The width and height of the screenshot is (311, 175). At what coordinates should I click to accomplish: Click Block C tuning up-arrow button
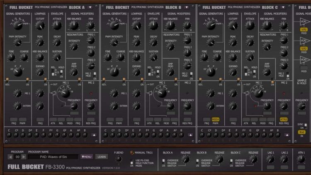pyautogui.click(x=287, y=135)
